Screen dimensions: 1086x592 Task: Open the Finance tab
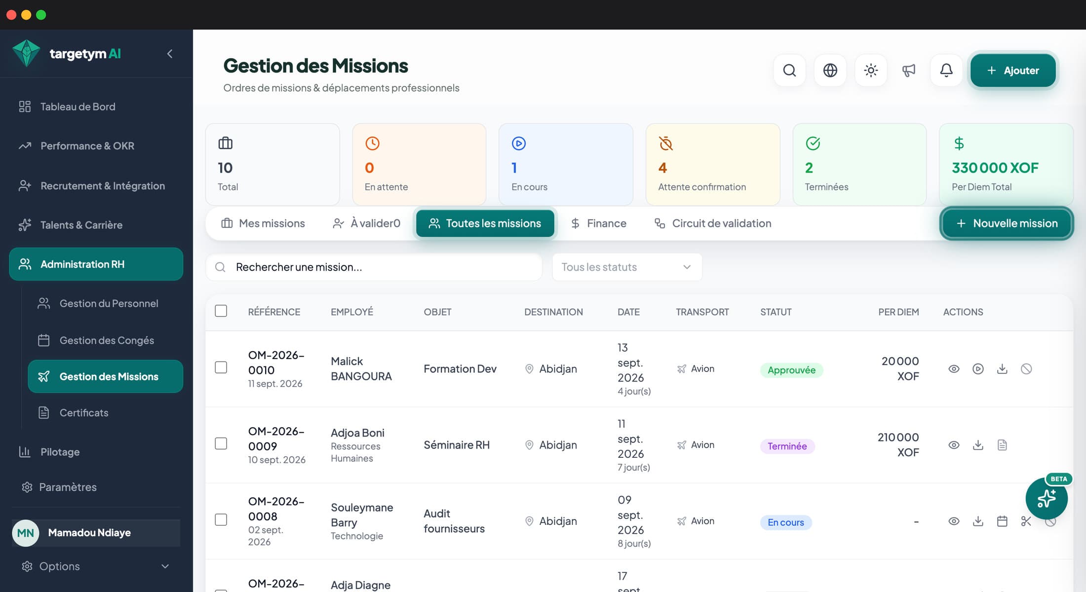pos(598,223)
